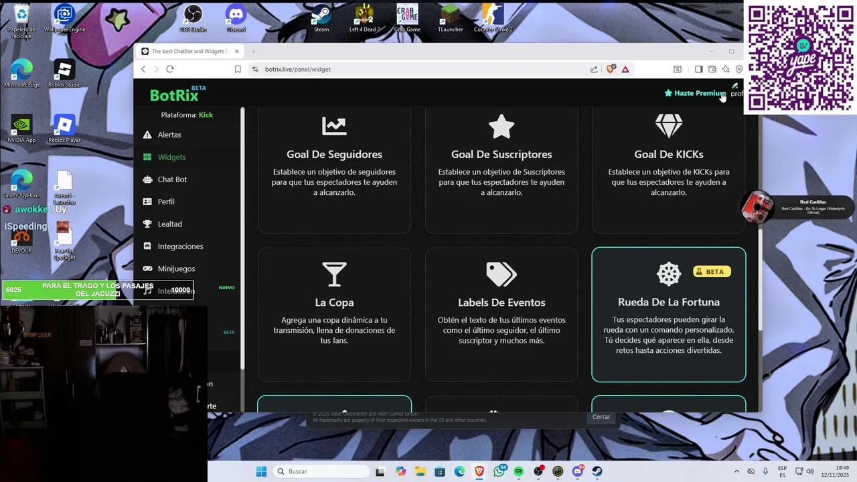
Task: Show hidden tray icons chevron
Action: coord(737,471)
